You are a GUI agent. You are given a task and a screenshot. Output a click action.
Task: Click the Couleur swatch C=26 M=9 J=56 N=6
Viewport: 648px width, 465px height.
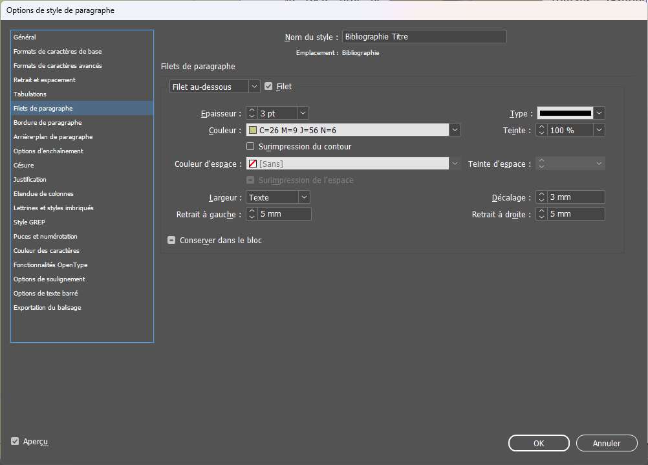[252, 130]
